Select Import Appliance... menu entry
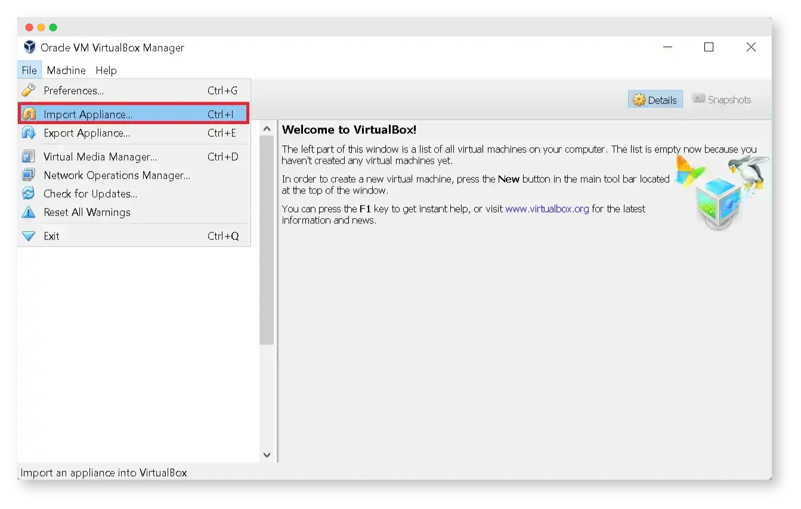801x509 pixels. [134, 114]
